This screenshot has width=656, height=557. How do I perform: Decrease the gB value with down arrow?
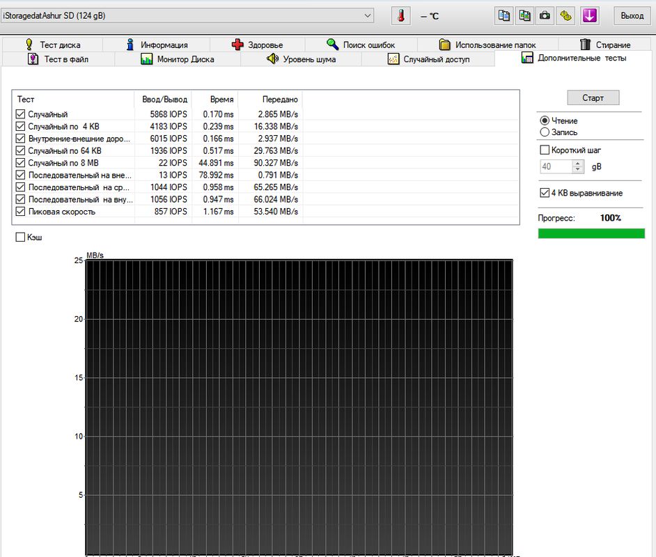click(577, 170)
